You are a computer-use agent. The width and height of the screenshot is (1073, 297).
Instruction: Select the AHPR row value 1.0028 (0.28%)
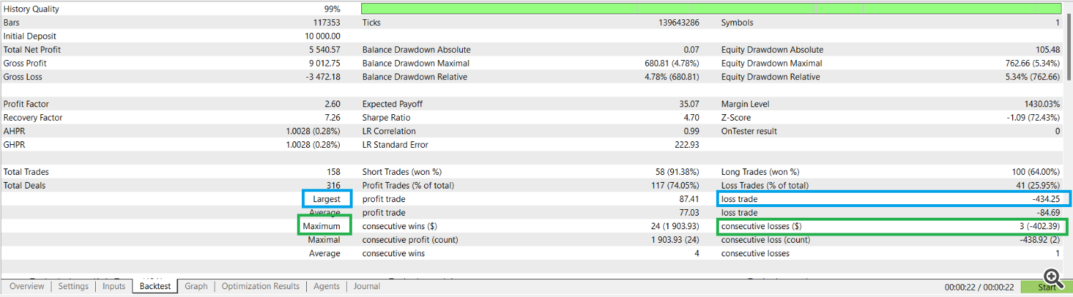[x=313, y=131]
